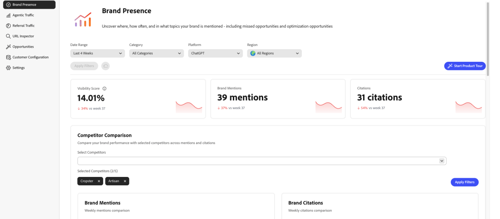Expand the Select Competitors dropdown arrow
Screen dimensions: 500x219
[x=442, y=161]
